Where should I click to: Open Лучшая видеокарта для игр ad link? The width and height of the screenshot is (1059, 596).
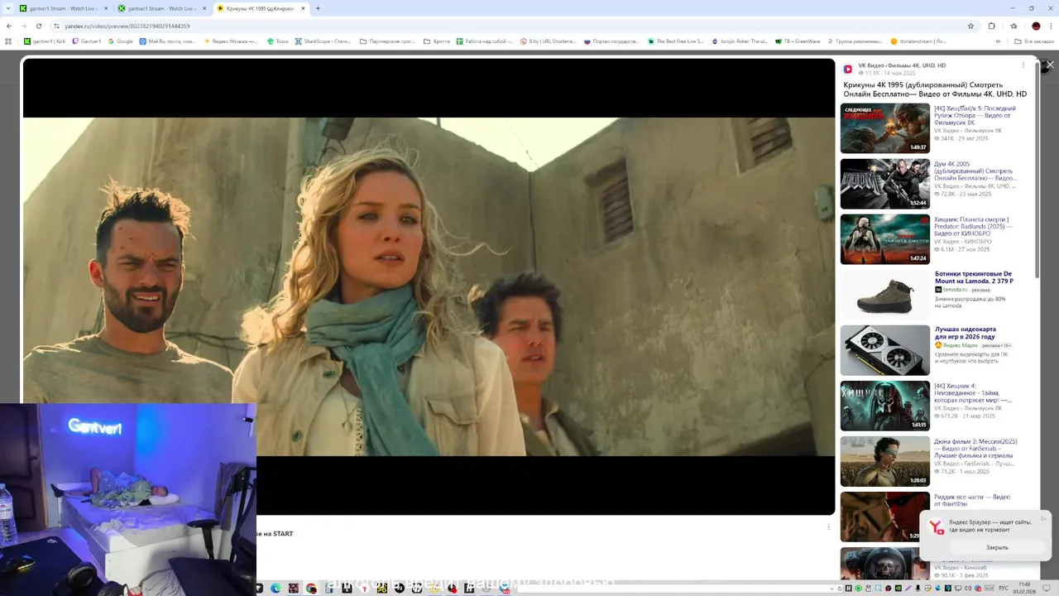(x=966, y=333)
